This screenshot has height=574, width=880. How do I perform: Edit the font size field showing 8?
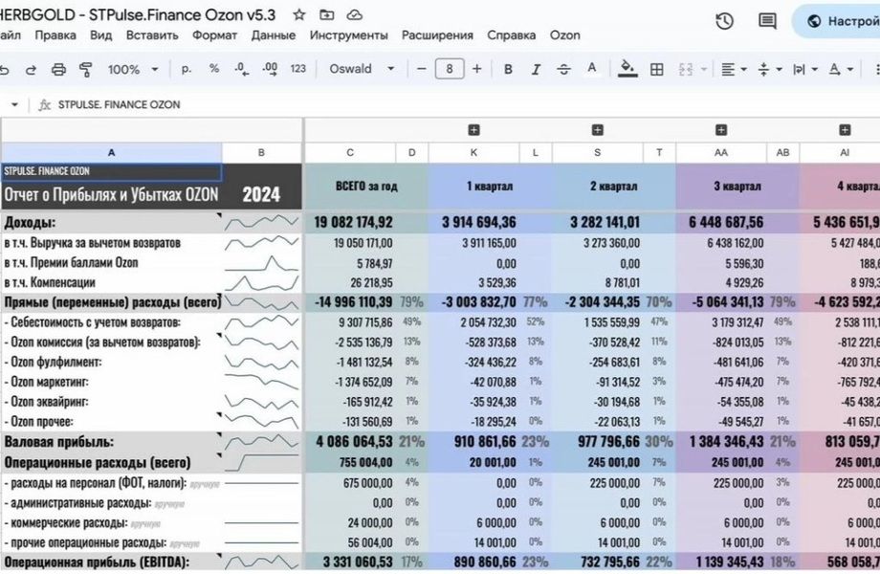(x=449, y=69)
